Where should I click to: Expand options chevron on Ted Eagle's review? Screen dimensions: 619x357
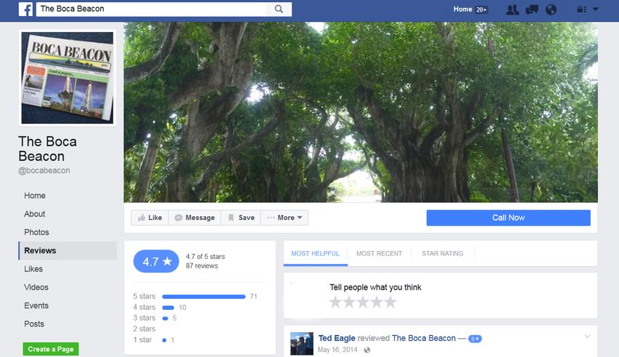point(587,336)
